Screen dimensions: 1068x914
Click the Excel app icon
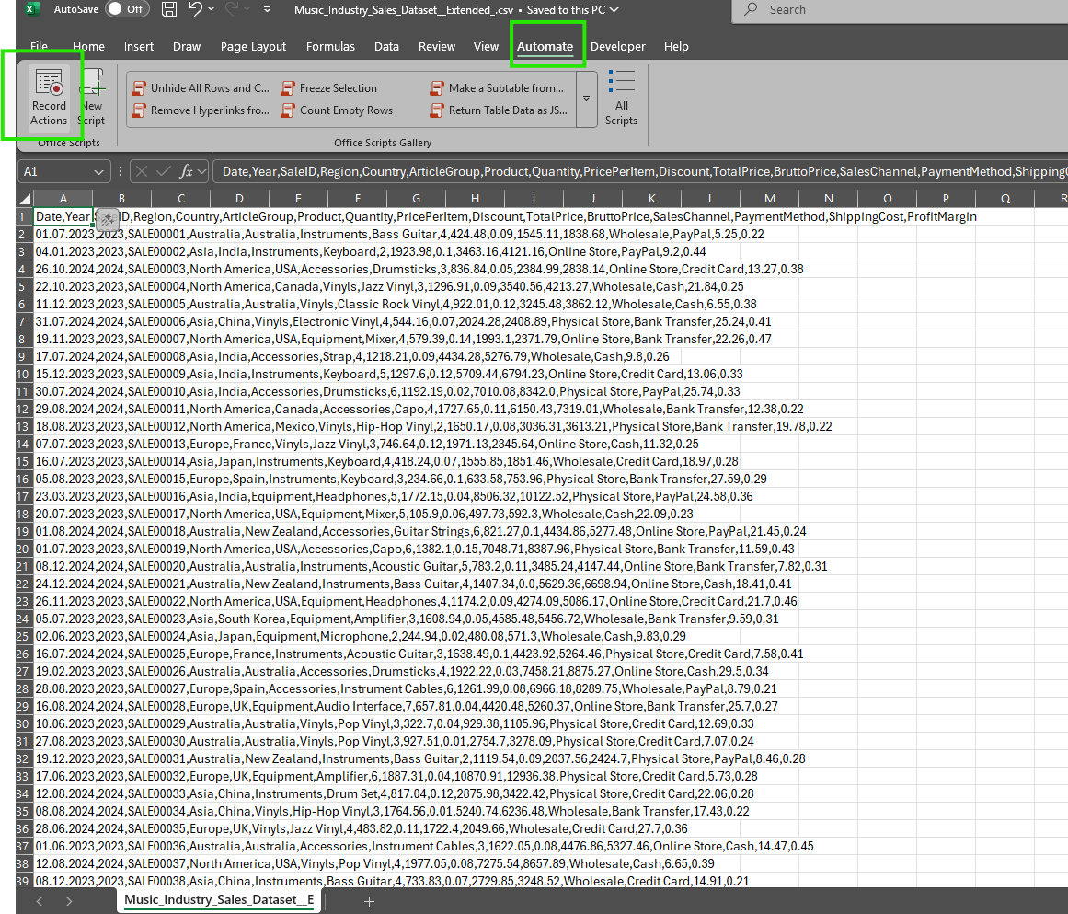[31, 9]
